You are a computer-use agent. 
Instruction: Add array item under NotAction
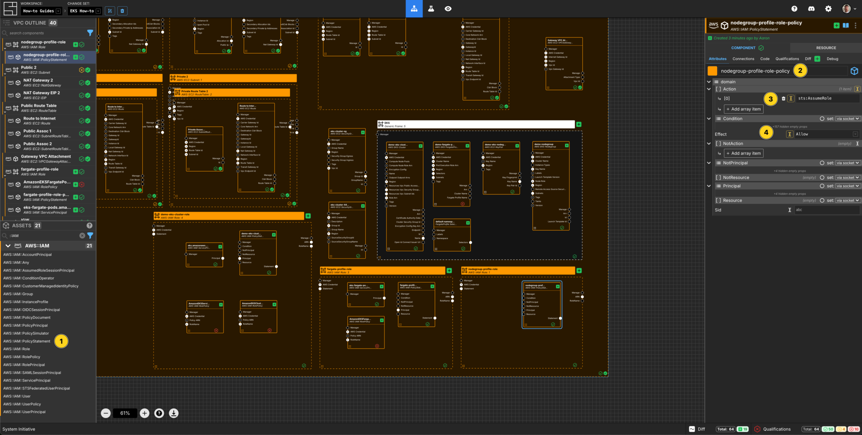tap(743, 153)
